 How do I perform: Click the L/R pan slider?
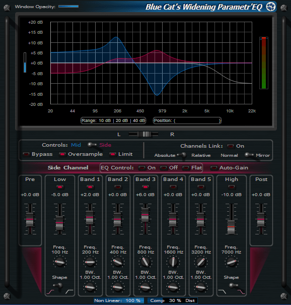(x=143, y=134)
